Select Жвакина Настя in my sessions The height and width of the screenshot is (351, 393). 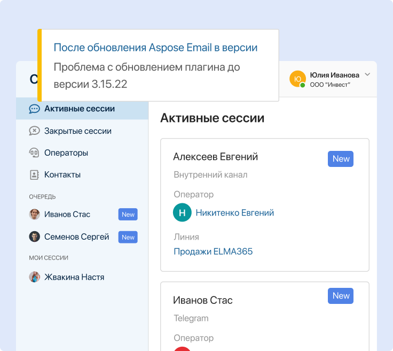[74, 277]
